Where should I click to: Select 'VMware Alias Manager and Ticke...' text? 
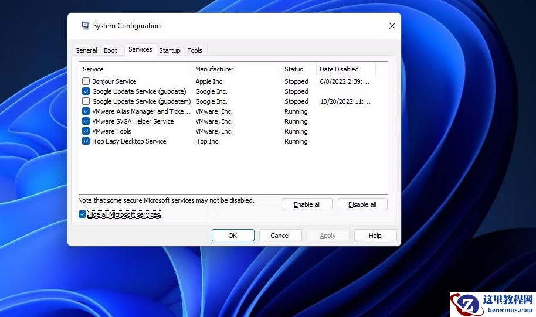141,111
